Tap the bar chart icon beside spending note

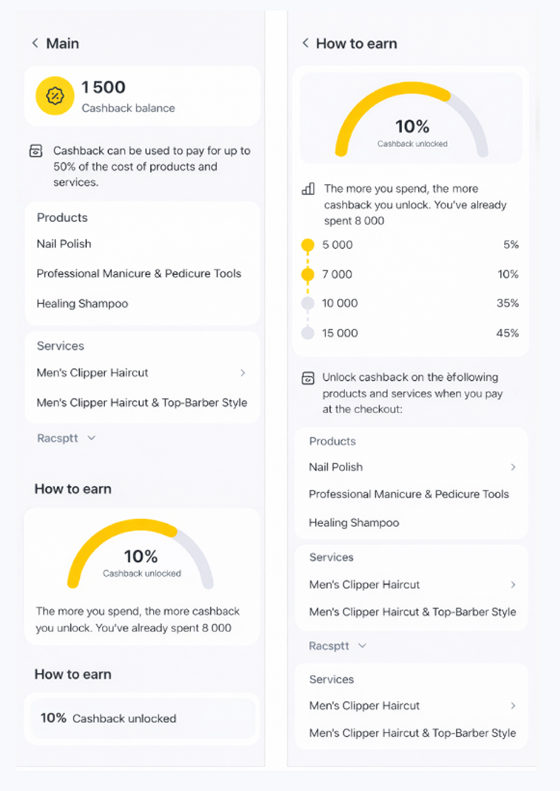click(x=308, y=190)
